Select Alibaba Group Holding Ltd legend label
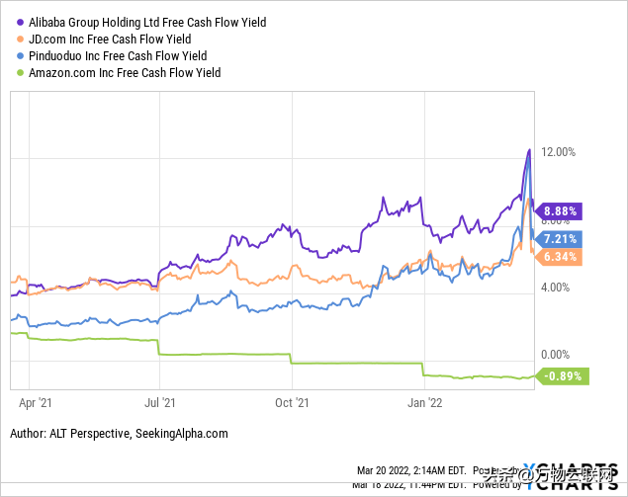 (147, 23)
